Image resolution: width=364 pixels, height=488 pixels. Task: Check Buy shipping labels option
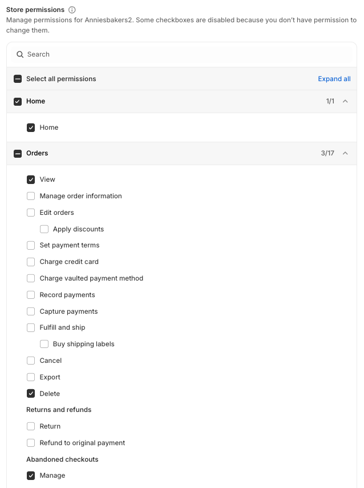pos(44,344)
